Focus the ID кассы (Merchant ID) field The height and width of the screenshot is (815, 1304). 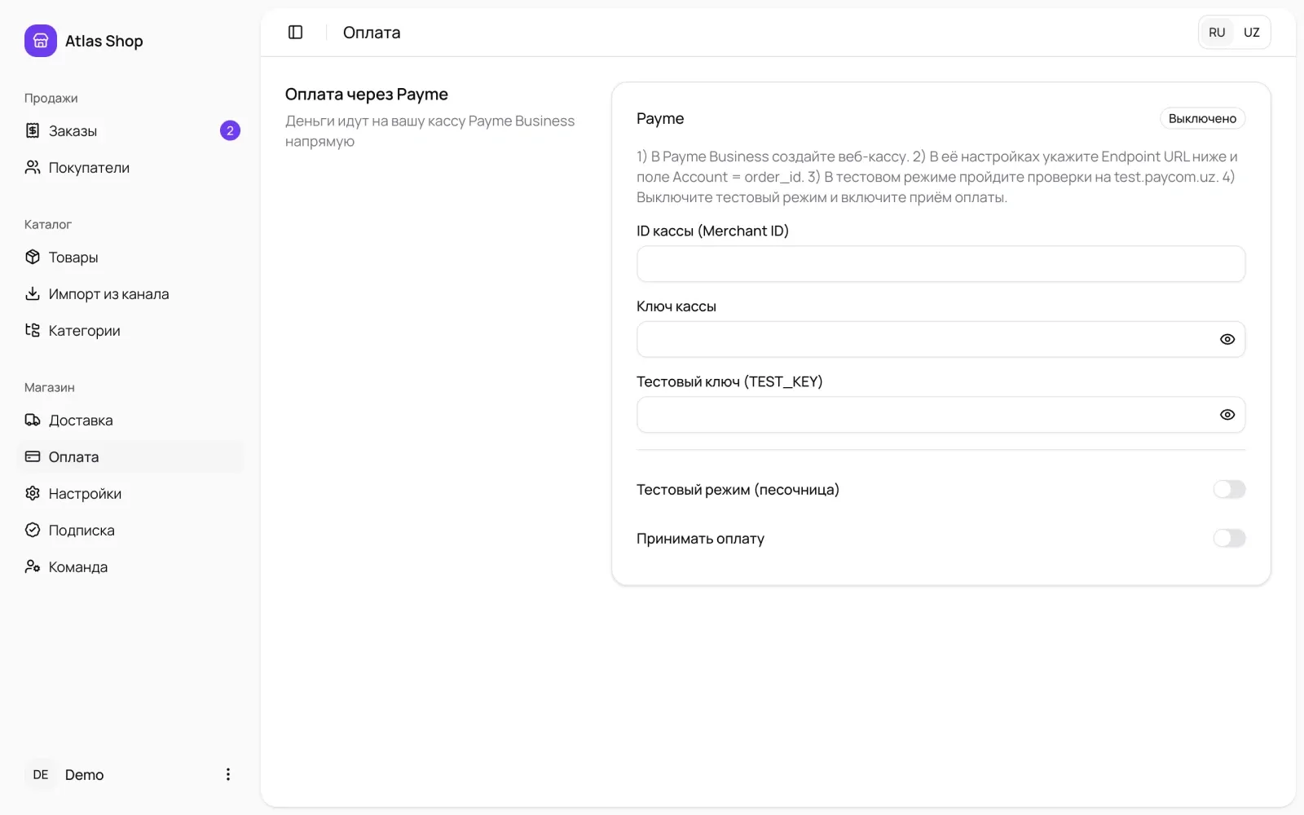point(941,264)
